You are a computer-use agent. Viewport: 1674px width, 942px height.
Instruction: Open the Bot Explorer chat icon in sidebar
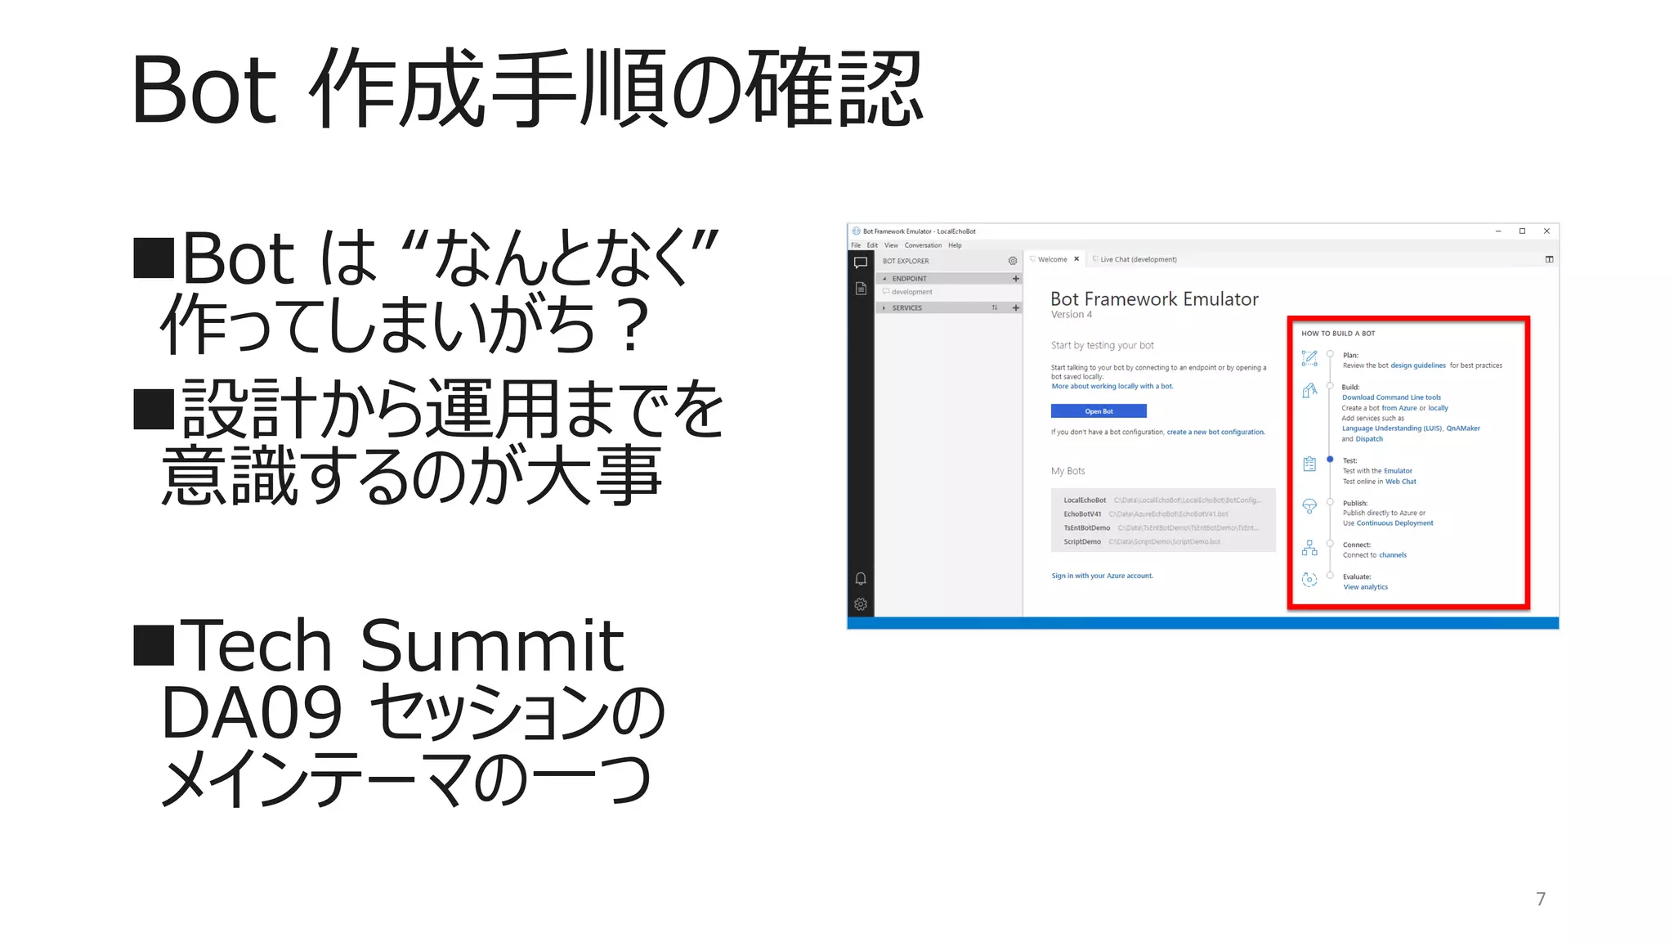(860, 262)
